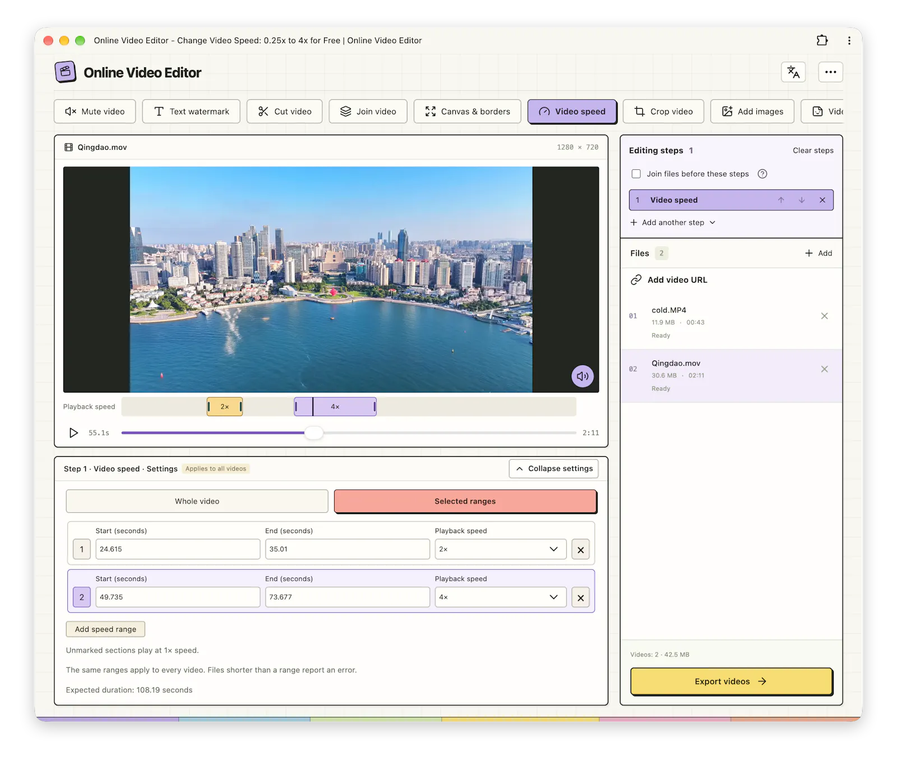Open the Add images tool
897x763 pixels.
tap(752, 112)
